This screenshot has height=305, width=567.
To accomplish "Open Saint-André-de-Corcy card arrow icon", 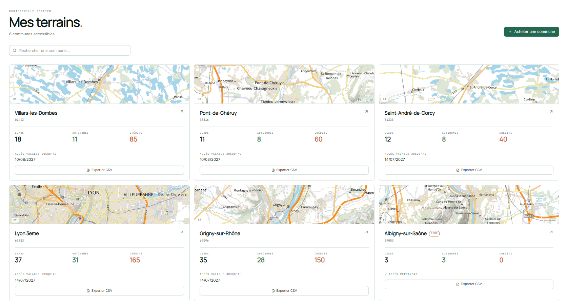I will 551,112.
